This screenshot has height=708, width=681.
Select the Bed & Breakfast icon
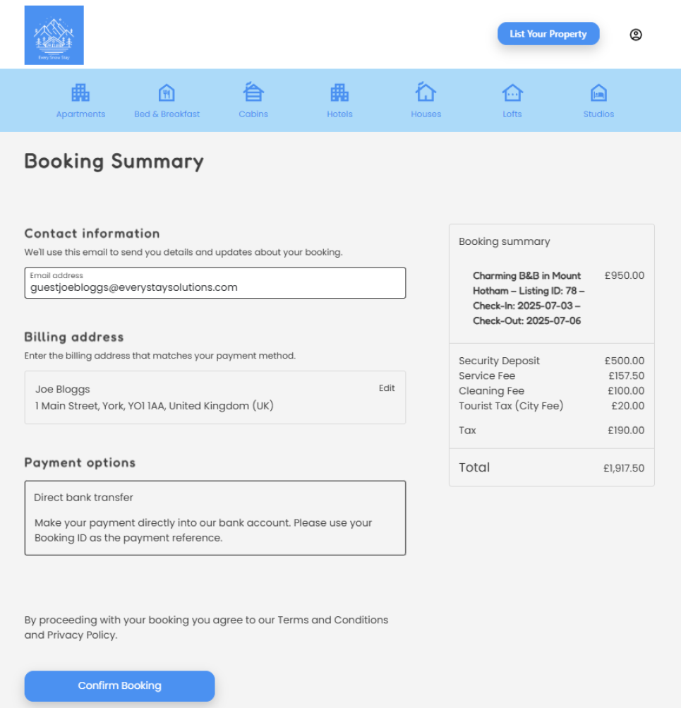point(167,92)
